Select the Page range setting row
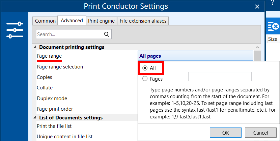This screenshot has height=141, width=280. coord(87,56)
